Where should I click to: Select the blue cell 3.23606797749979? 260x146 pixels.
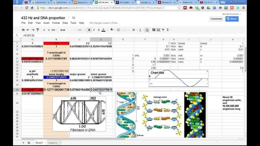(x=56, y=77)
